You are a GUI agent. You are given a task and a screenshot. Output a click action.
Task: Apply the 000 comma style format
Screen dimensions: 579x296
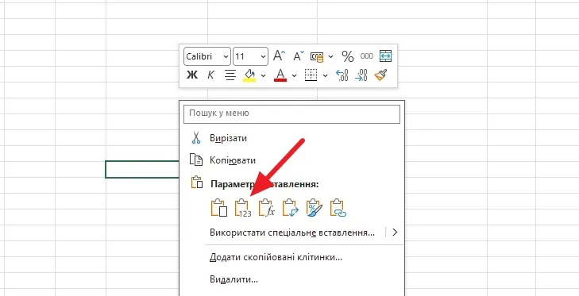coord(367,56)
